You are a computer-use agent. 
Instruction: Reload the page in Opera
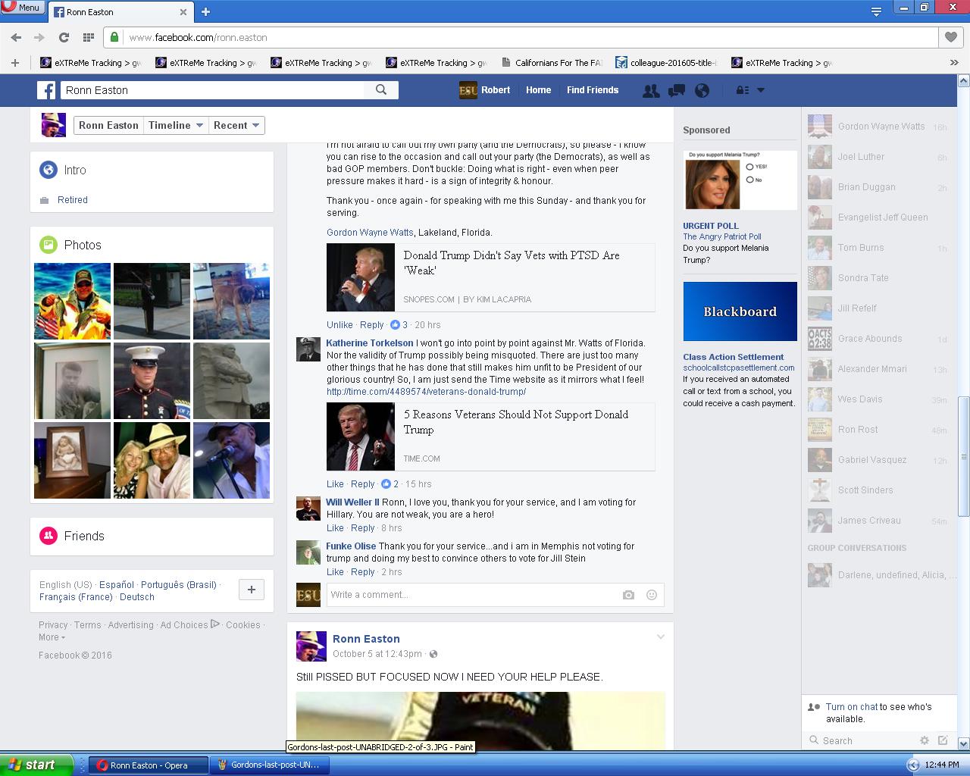(x=64, y=37)
